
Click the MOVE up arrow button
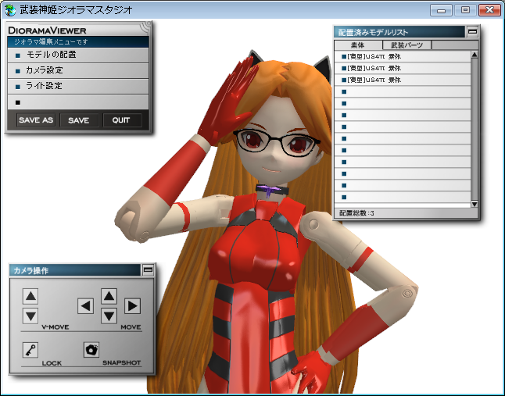(x=109, y=296)
